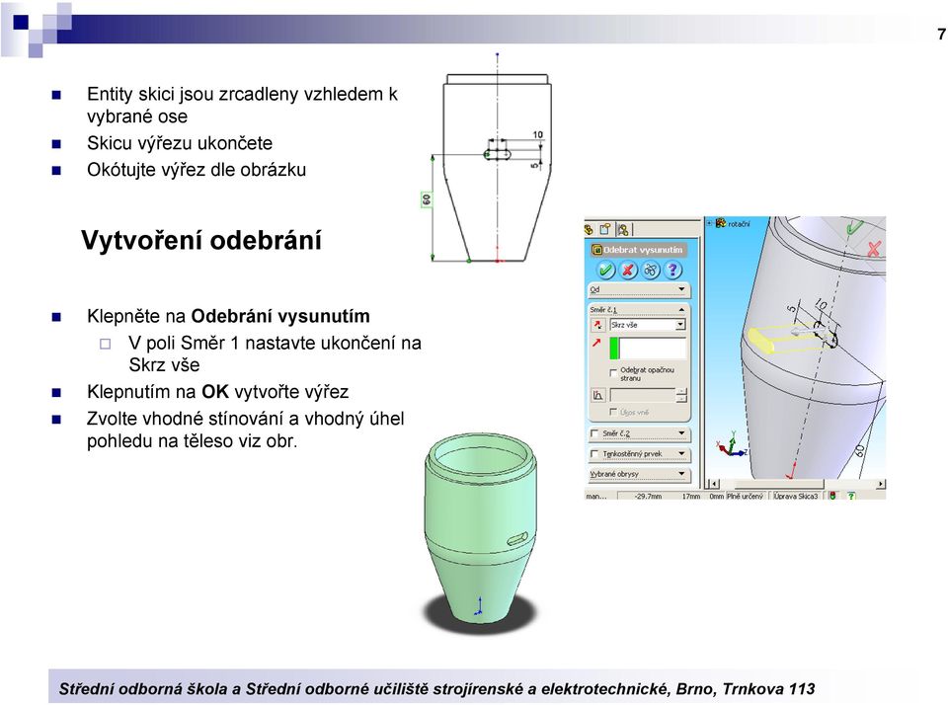Click the viewport horizontal scrollbar thumb

pos(779,484)
